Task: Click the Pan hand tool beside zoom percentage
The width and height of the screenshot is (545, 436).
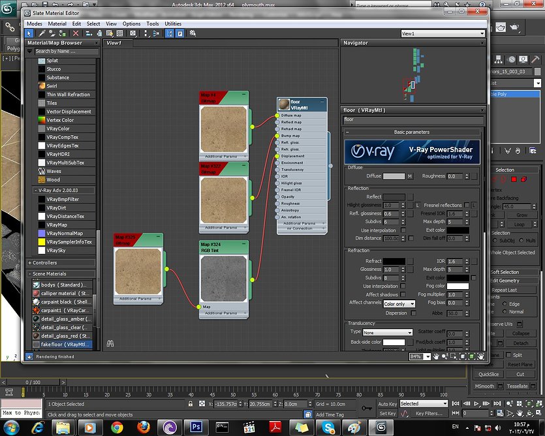Action: pyautogui.click(x=435, y=357)
